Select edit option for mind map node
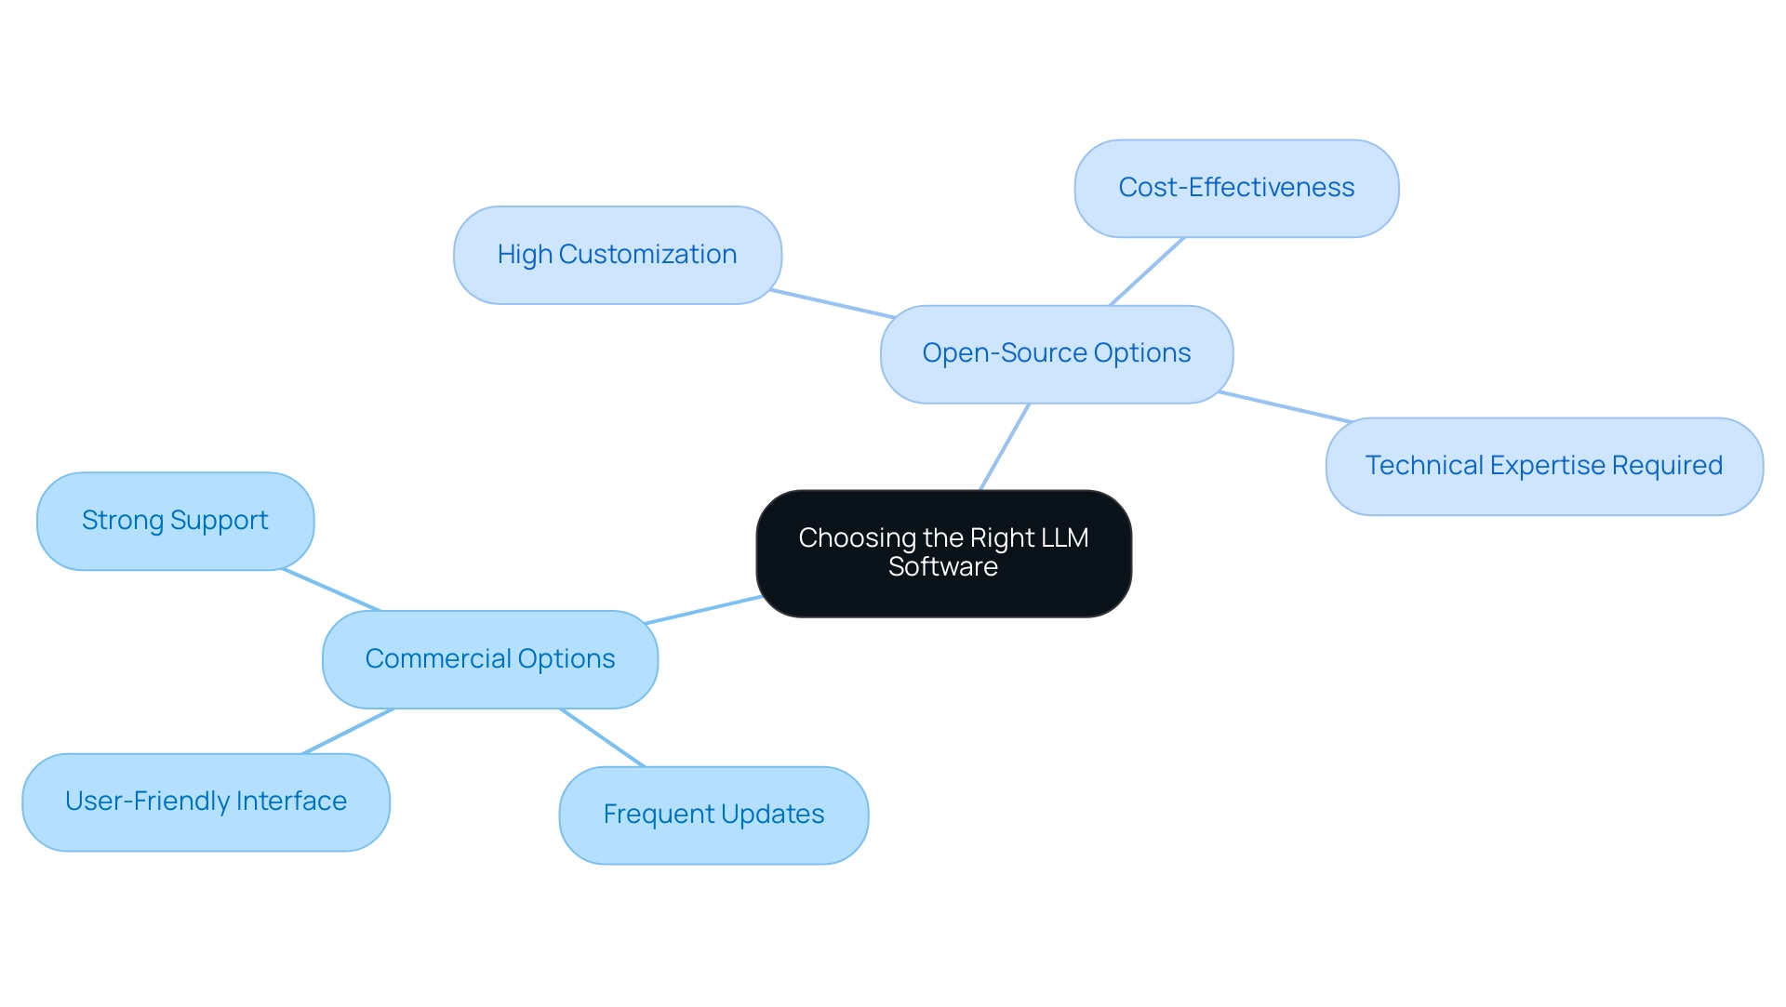The width and height of the screenshot is (1786, 1007). (937, 550)
